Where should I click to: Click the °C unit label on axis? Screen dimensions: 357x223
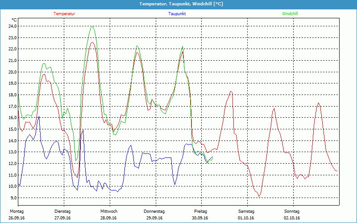(14, 20)
